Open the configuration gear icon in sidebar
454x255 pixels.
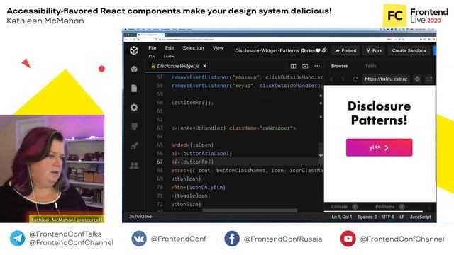(134, 108)
